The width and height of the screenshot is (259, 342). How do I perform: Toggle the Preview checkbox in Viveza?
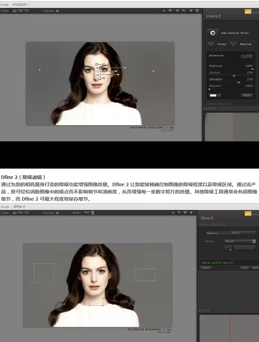(57, 11)
